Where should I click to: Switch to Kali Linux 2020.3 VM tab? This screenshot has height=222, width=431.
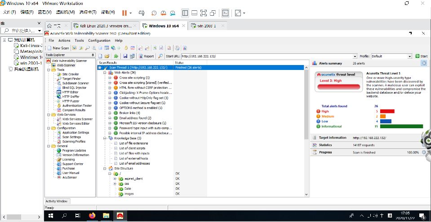point(106,26)
